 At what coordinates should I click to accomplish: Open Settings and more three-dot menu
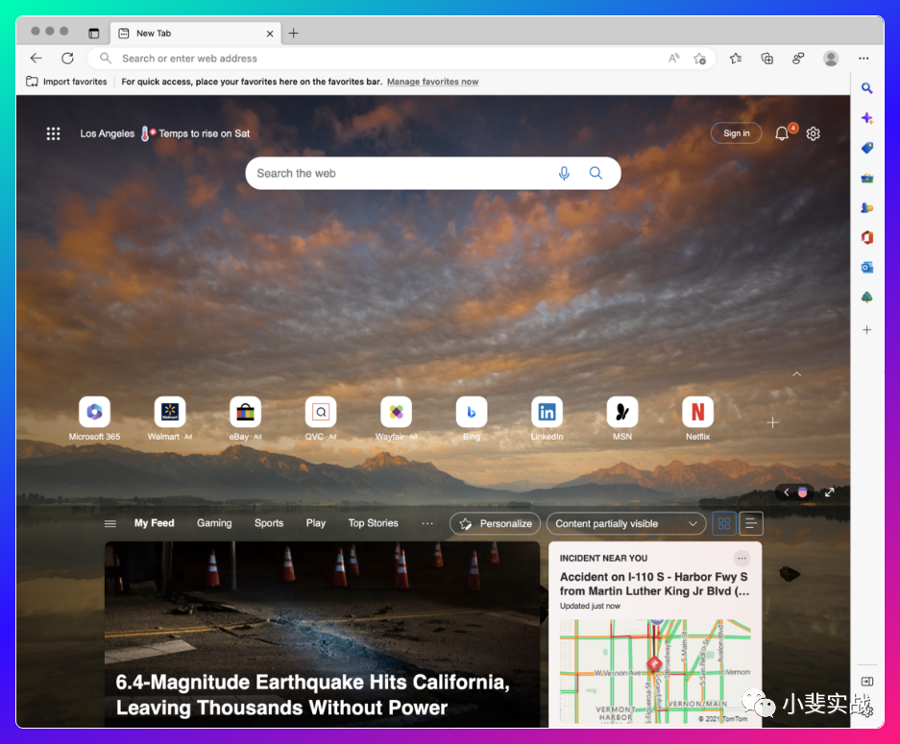(864, 58)
